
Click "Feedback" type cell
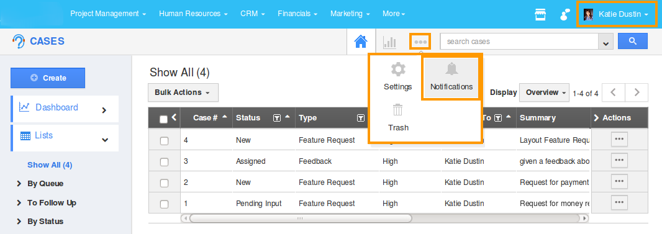pos(315,161)
